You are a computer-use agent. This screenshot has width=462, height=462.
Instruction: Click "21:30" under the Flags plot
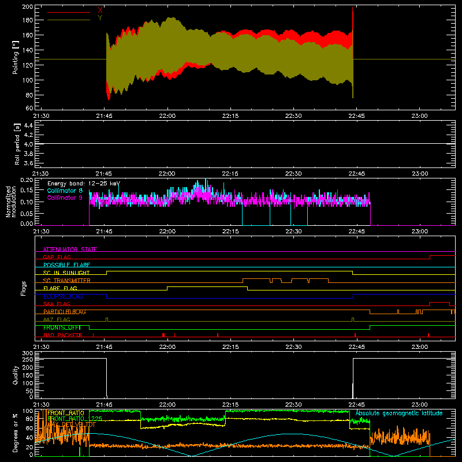tap(41, 347)
